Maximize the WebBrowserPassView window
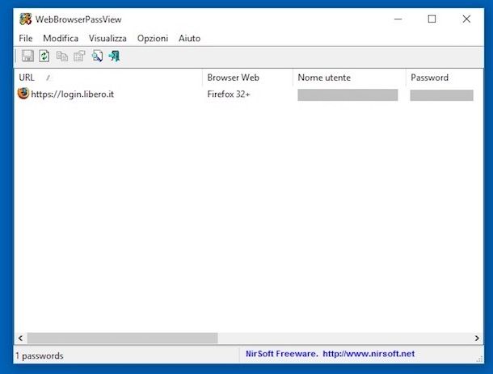 pyautogui.click(x=432, y=19)
